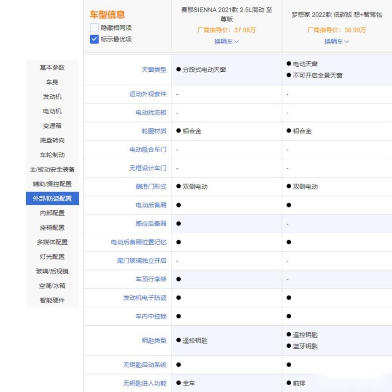Click the 赛那SIENNA 2021款 model title
This screenshot has width=392, height=392.
[x=226, y=14]
